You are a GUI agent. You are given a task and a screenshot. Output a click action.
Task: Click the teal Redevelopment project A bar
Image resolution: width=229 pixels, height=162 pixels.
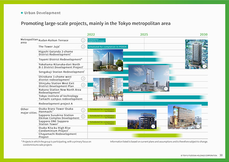click(157, 104)
